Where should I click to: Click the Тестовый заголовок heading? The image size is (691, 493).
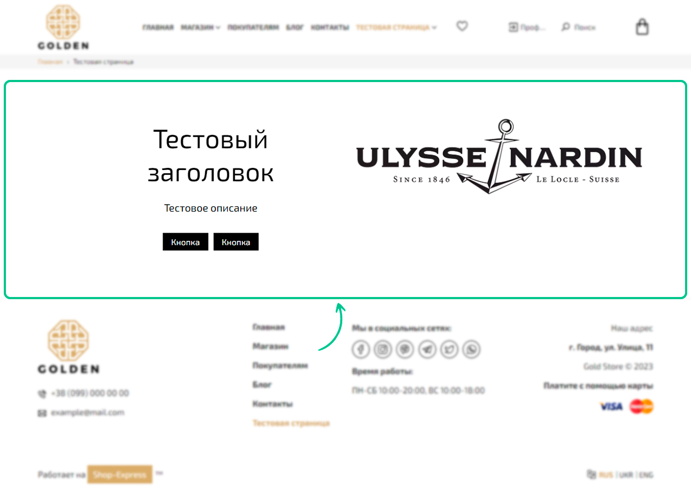tap(211, 157)
